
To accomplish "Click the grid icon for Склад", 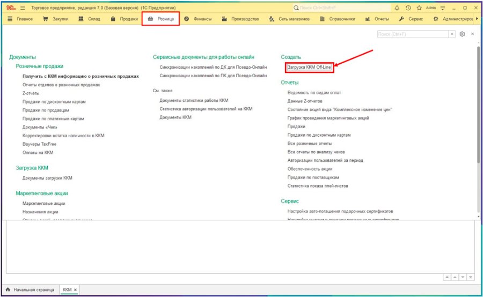I will coord(81,19).
